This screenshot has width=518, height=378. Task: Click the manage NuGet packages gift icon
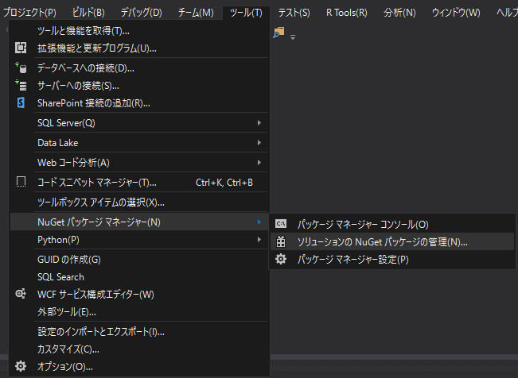click(281, 241)
